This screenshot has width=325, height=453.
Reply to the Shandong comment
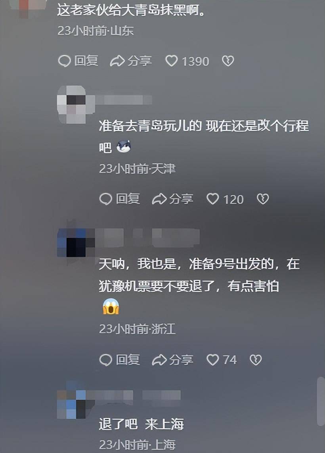point(78,61)
